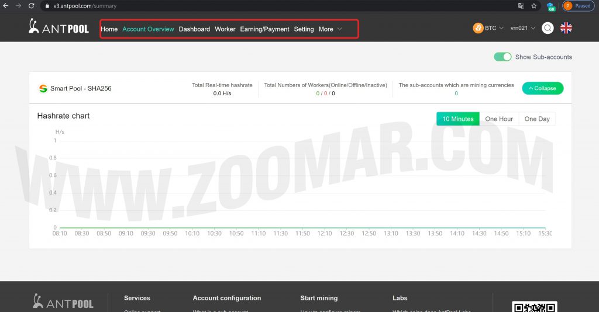Screen dimensions: 599x312
Task: Expand the BTC coin dropdown
Action: coord(494,28)
